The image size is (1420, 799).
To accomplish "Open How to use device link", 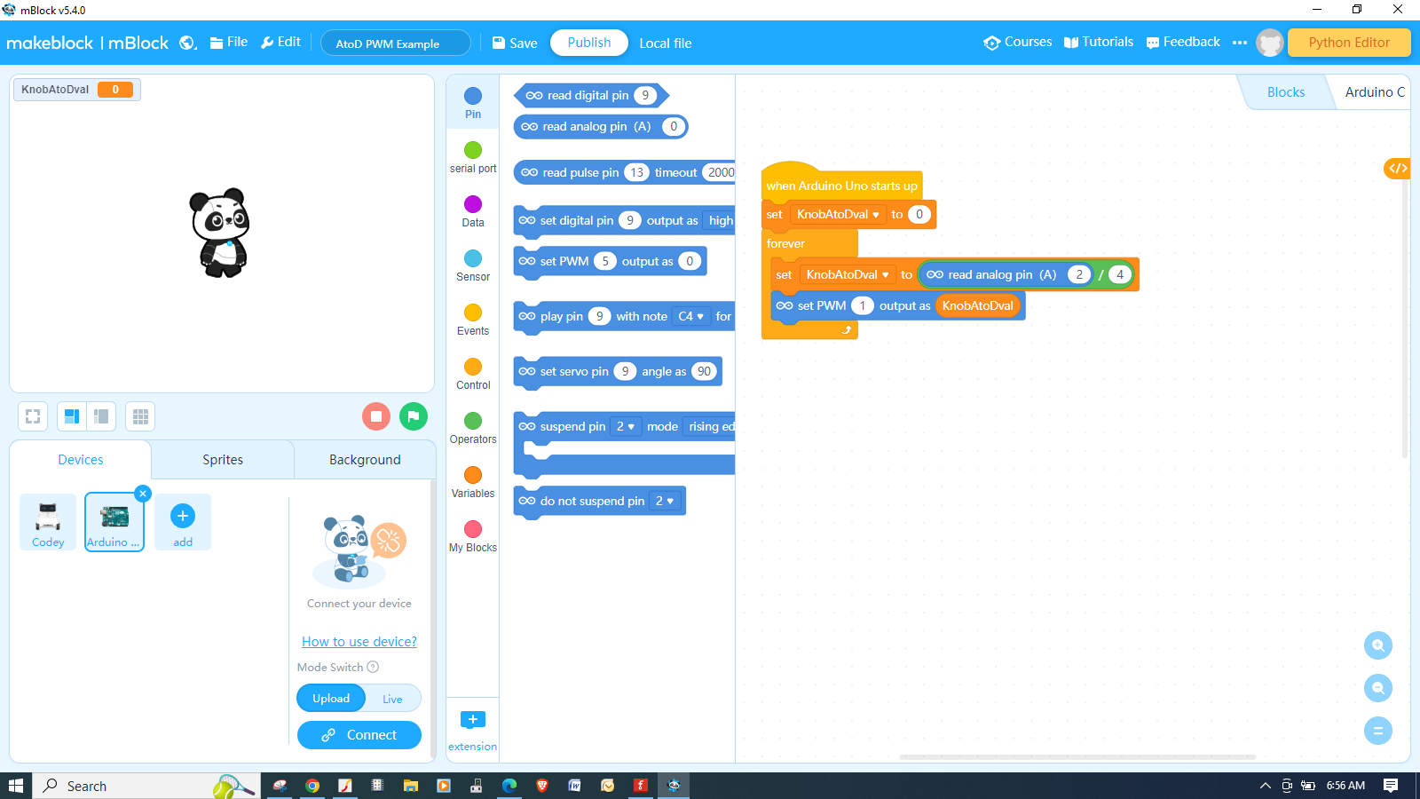I will tap(359, 642).
